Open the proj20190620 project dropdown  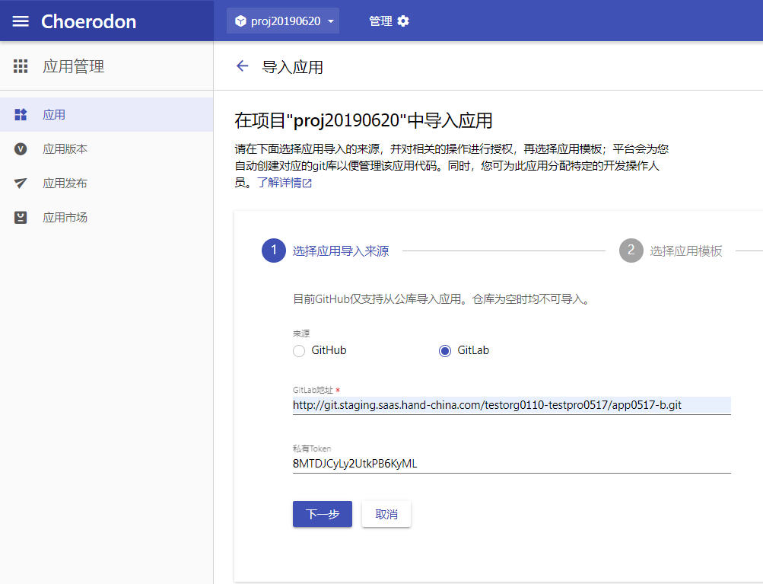pyautogui.click(x=283, y=21)
